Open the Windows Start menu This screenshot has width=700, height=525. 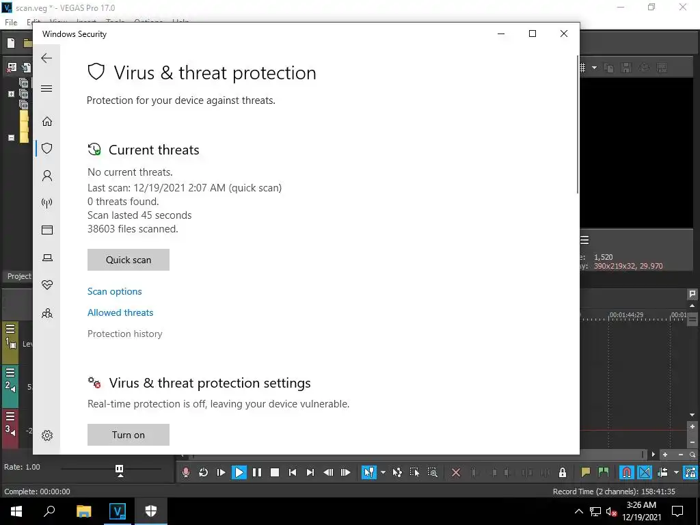[16, 511]
